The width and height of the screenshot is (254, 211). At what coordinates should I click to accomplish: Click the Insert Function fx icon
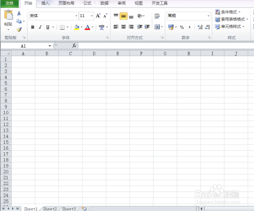click(x=74, y=46)
